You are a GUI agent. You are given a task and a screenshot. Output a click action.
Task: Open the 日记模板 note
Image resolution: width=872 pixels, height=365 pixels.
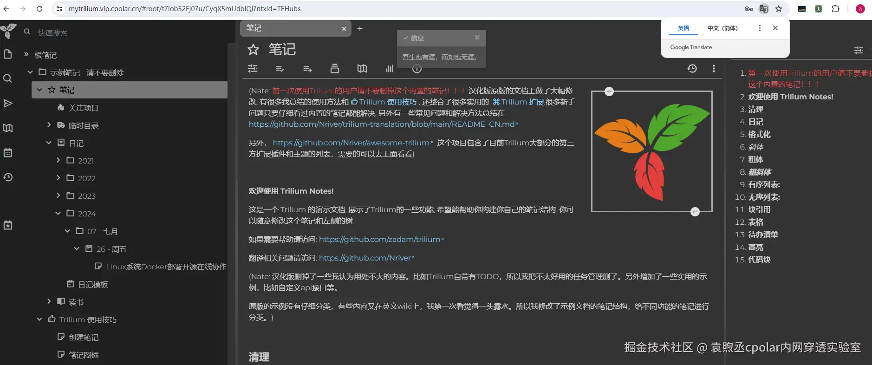click(93, 284)
